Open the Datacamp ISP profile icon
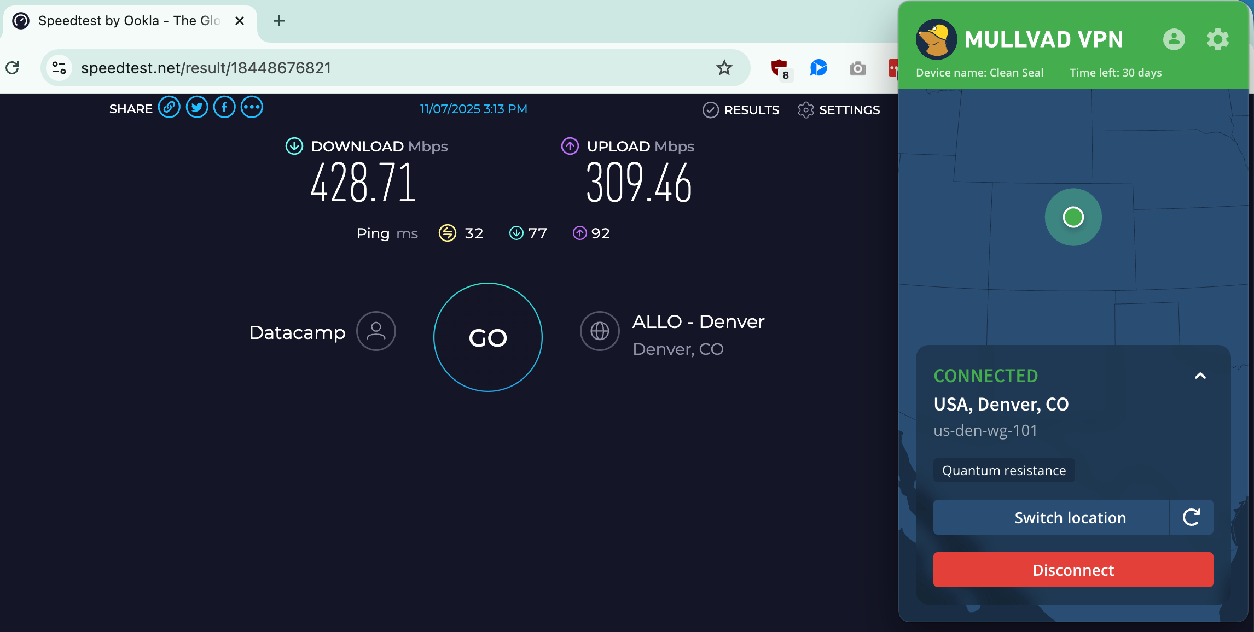The image size is (1254, 632). [x=376, y=331]
